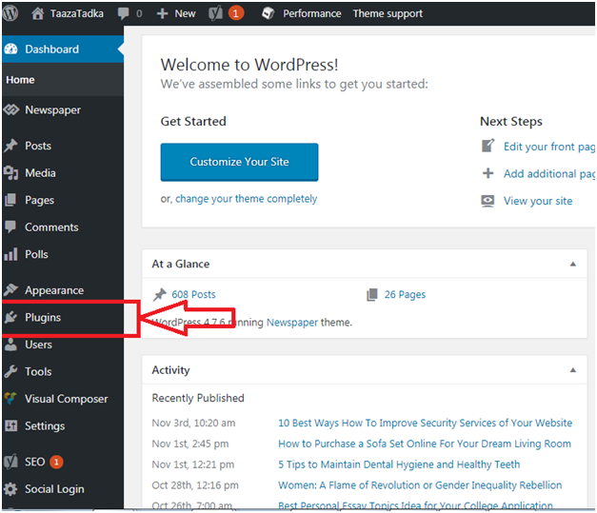Click the Newspaper theme link
Image resolution: width=597 pixels, height=513 pixels.
[x=292, y=323]
